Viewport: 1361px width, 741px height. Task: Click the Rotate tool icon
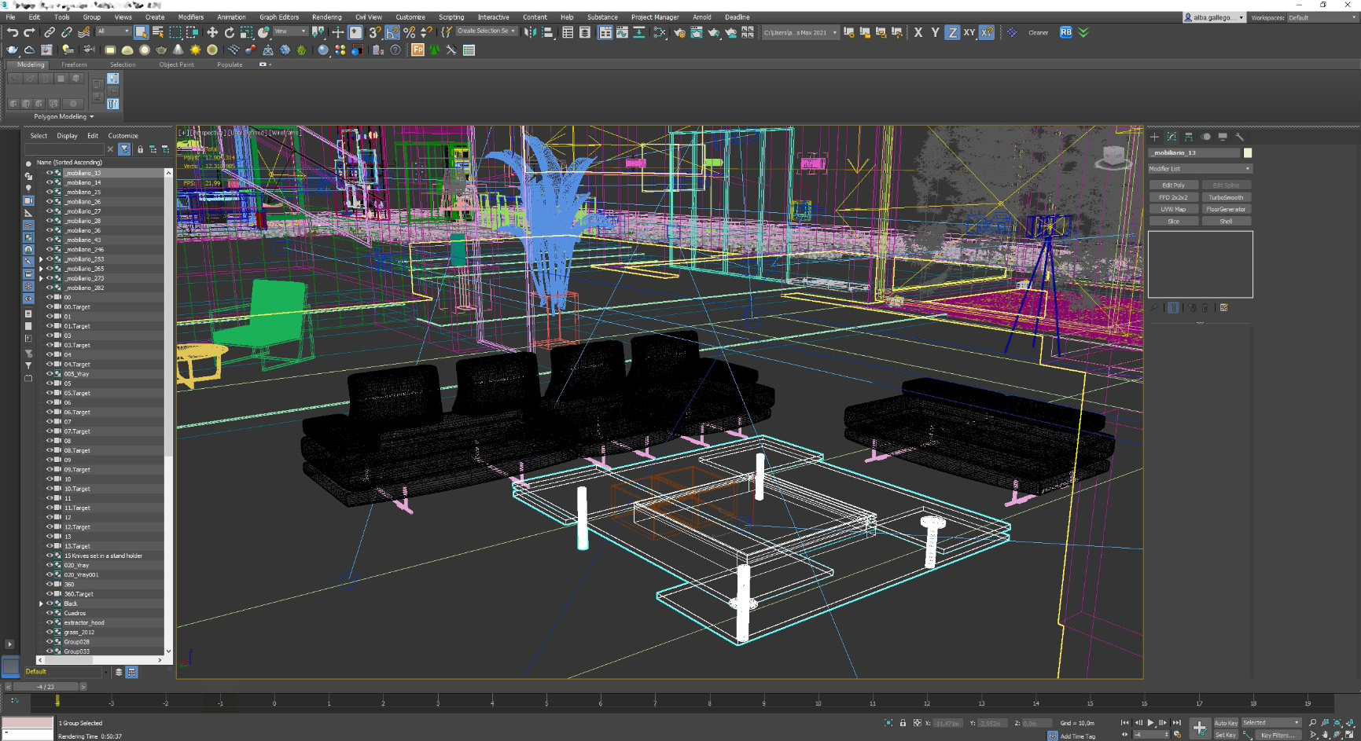tap(230, 32)
